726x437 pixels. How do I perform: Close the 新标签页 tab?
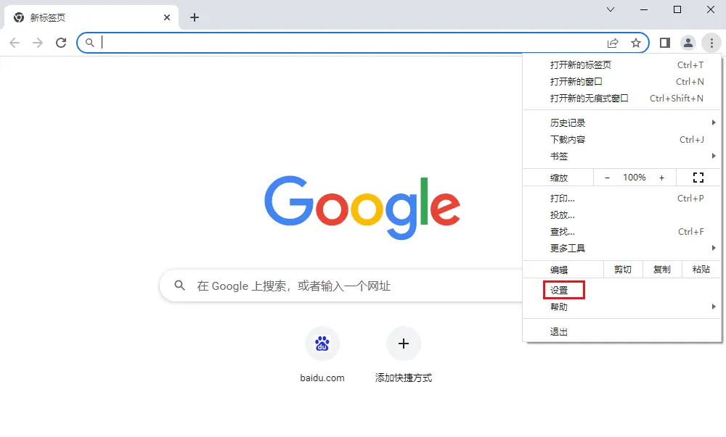pyautogui.click(x=167, y=17)
